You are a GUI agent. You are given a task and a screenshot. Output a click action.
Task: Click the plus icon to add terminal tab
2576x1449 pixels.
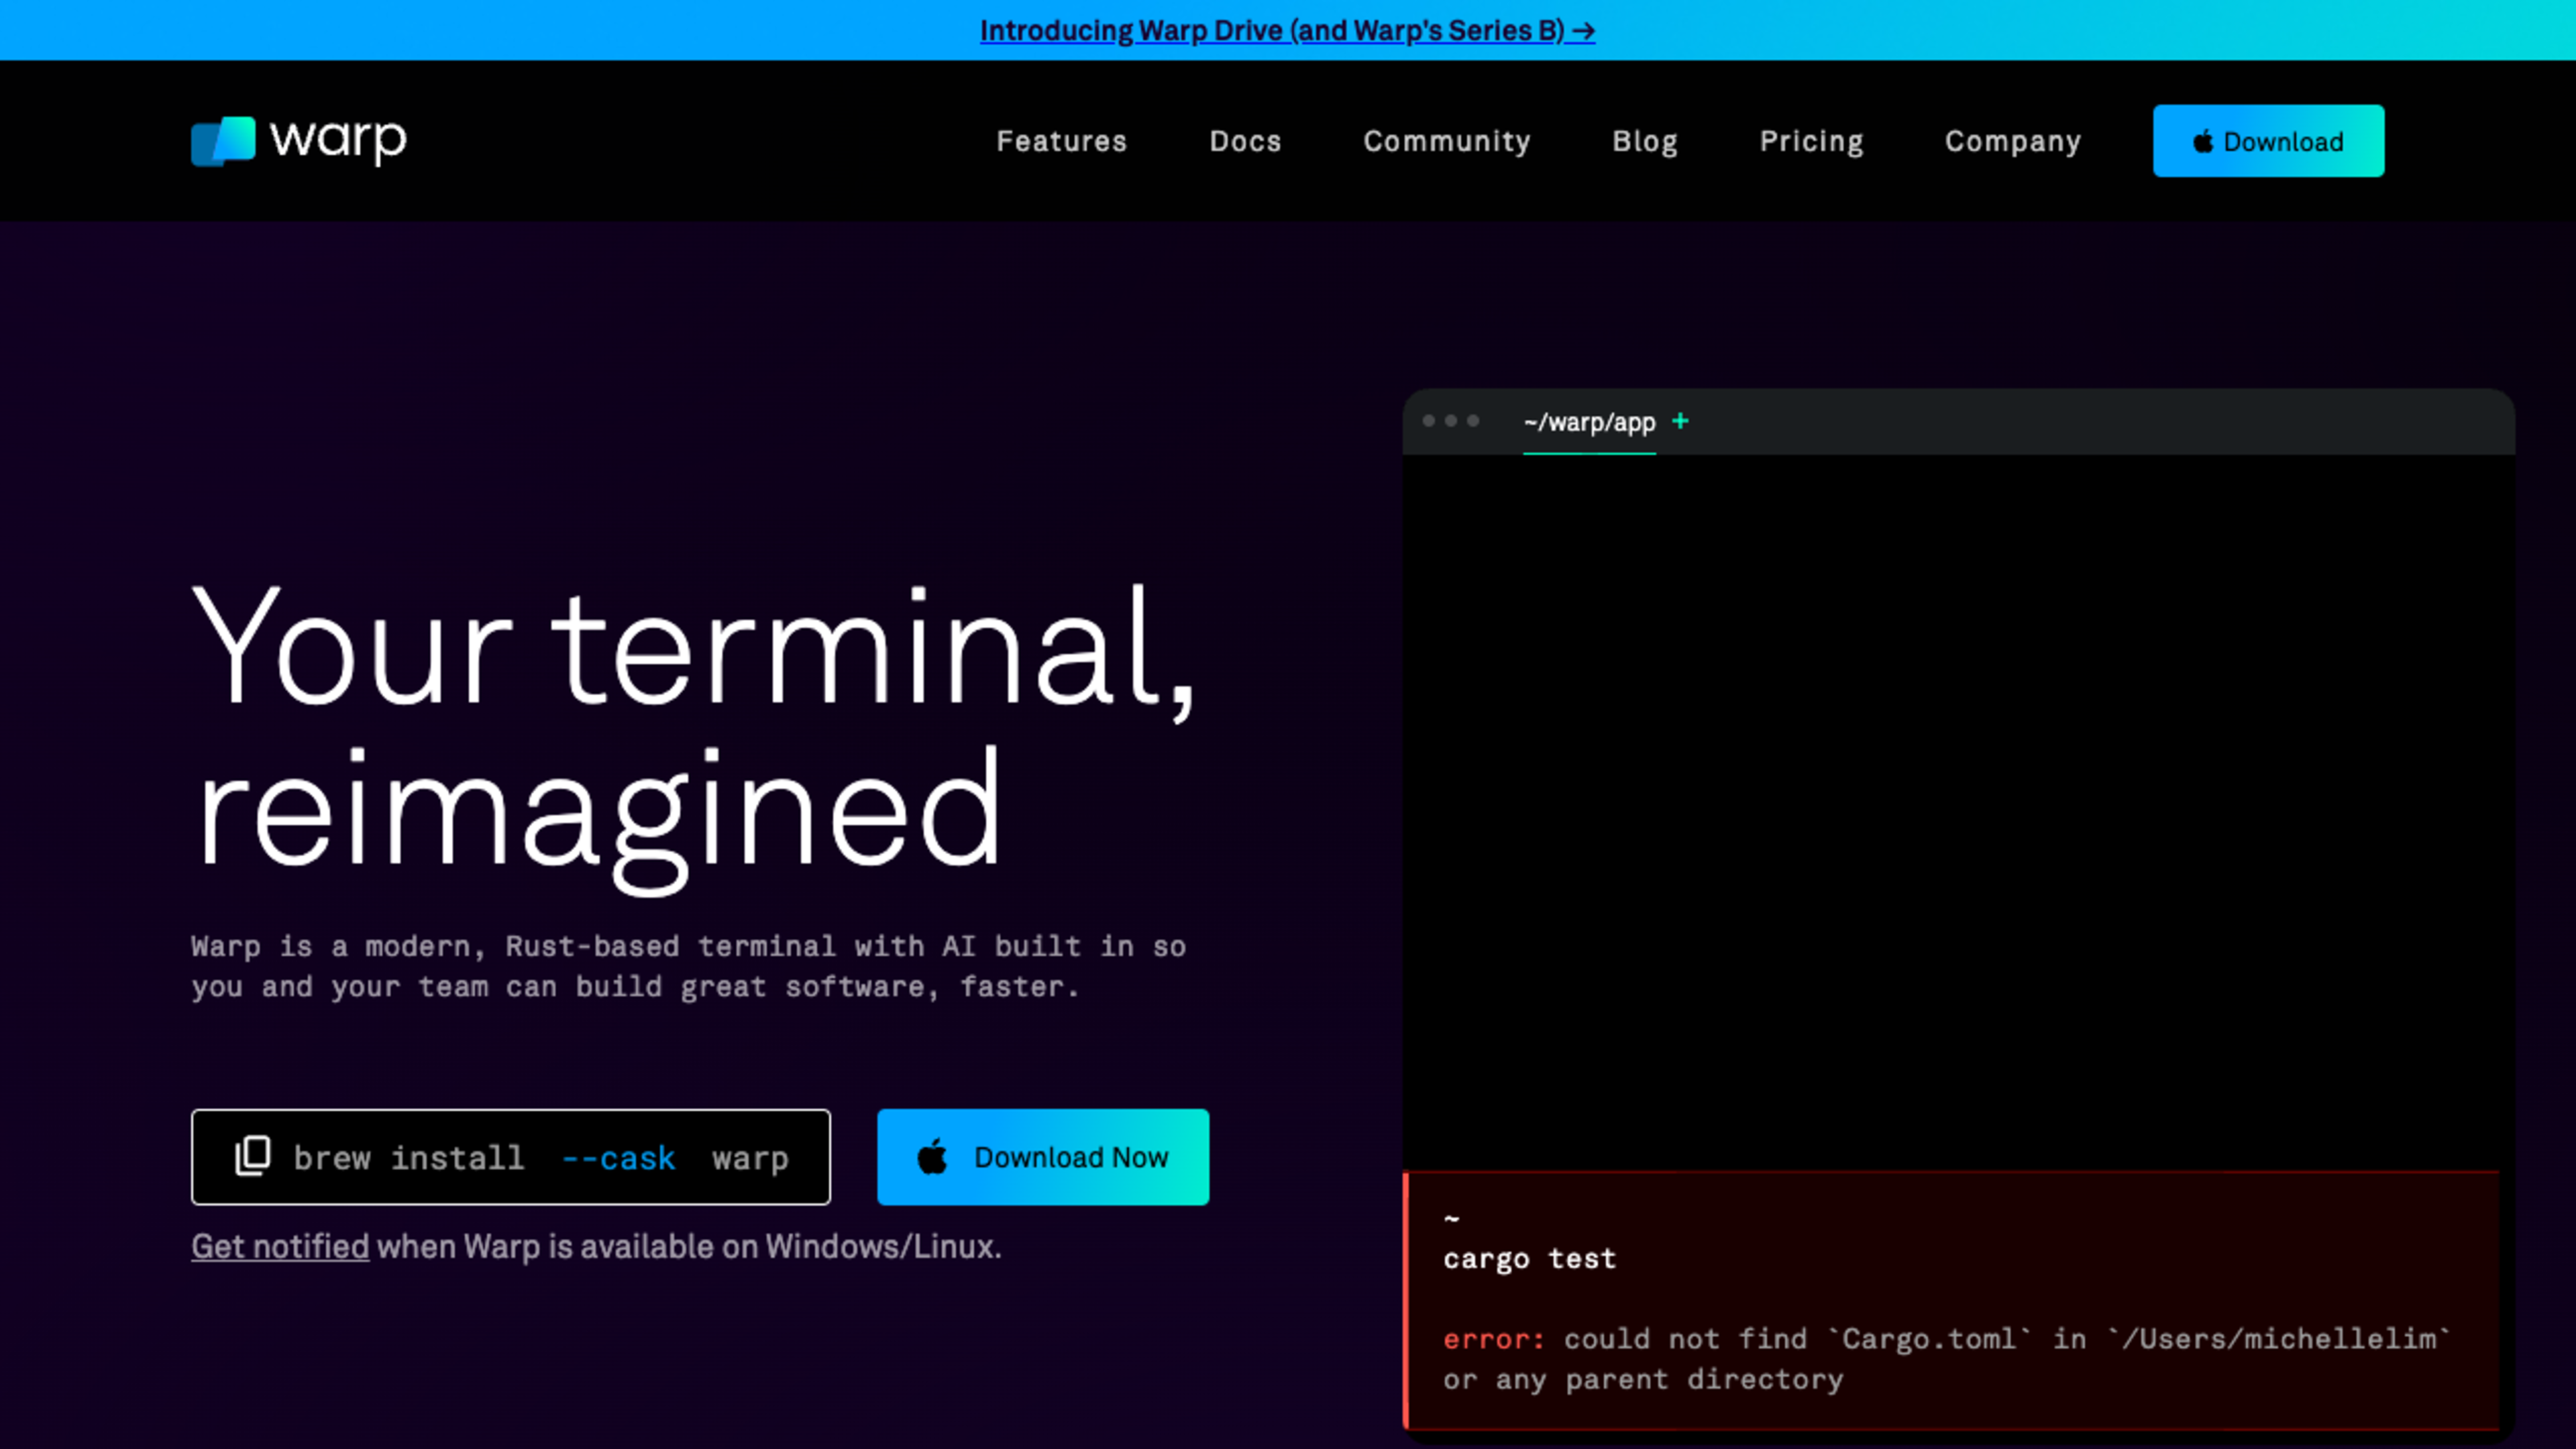click(1680, 421)
